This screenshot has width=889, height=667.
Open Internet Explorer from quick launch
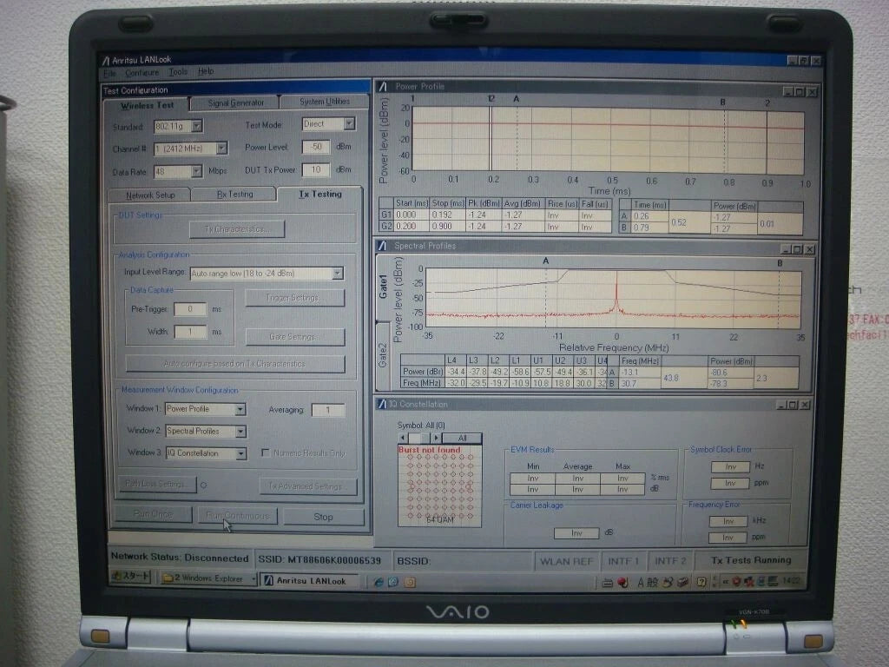point(380,580)
